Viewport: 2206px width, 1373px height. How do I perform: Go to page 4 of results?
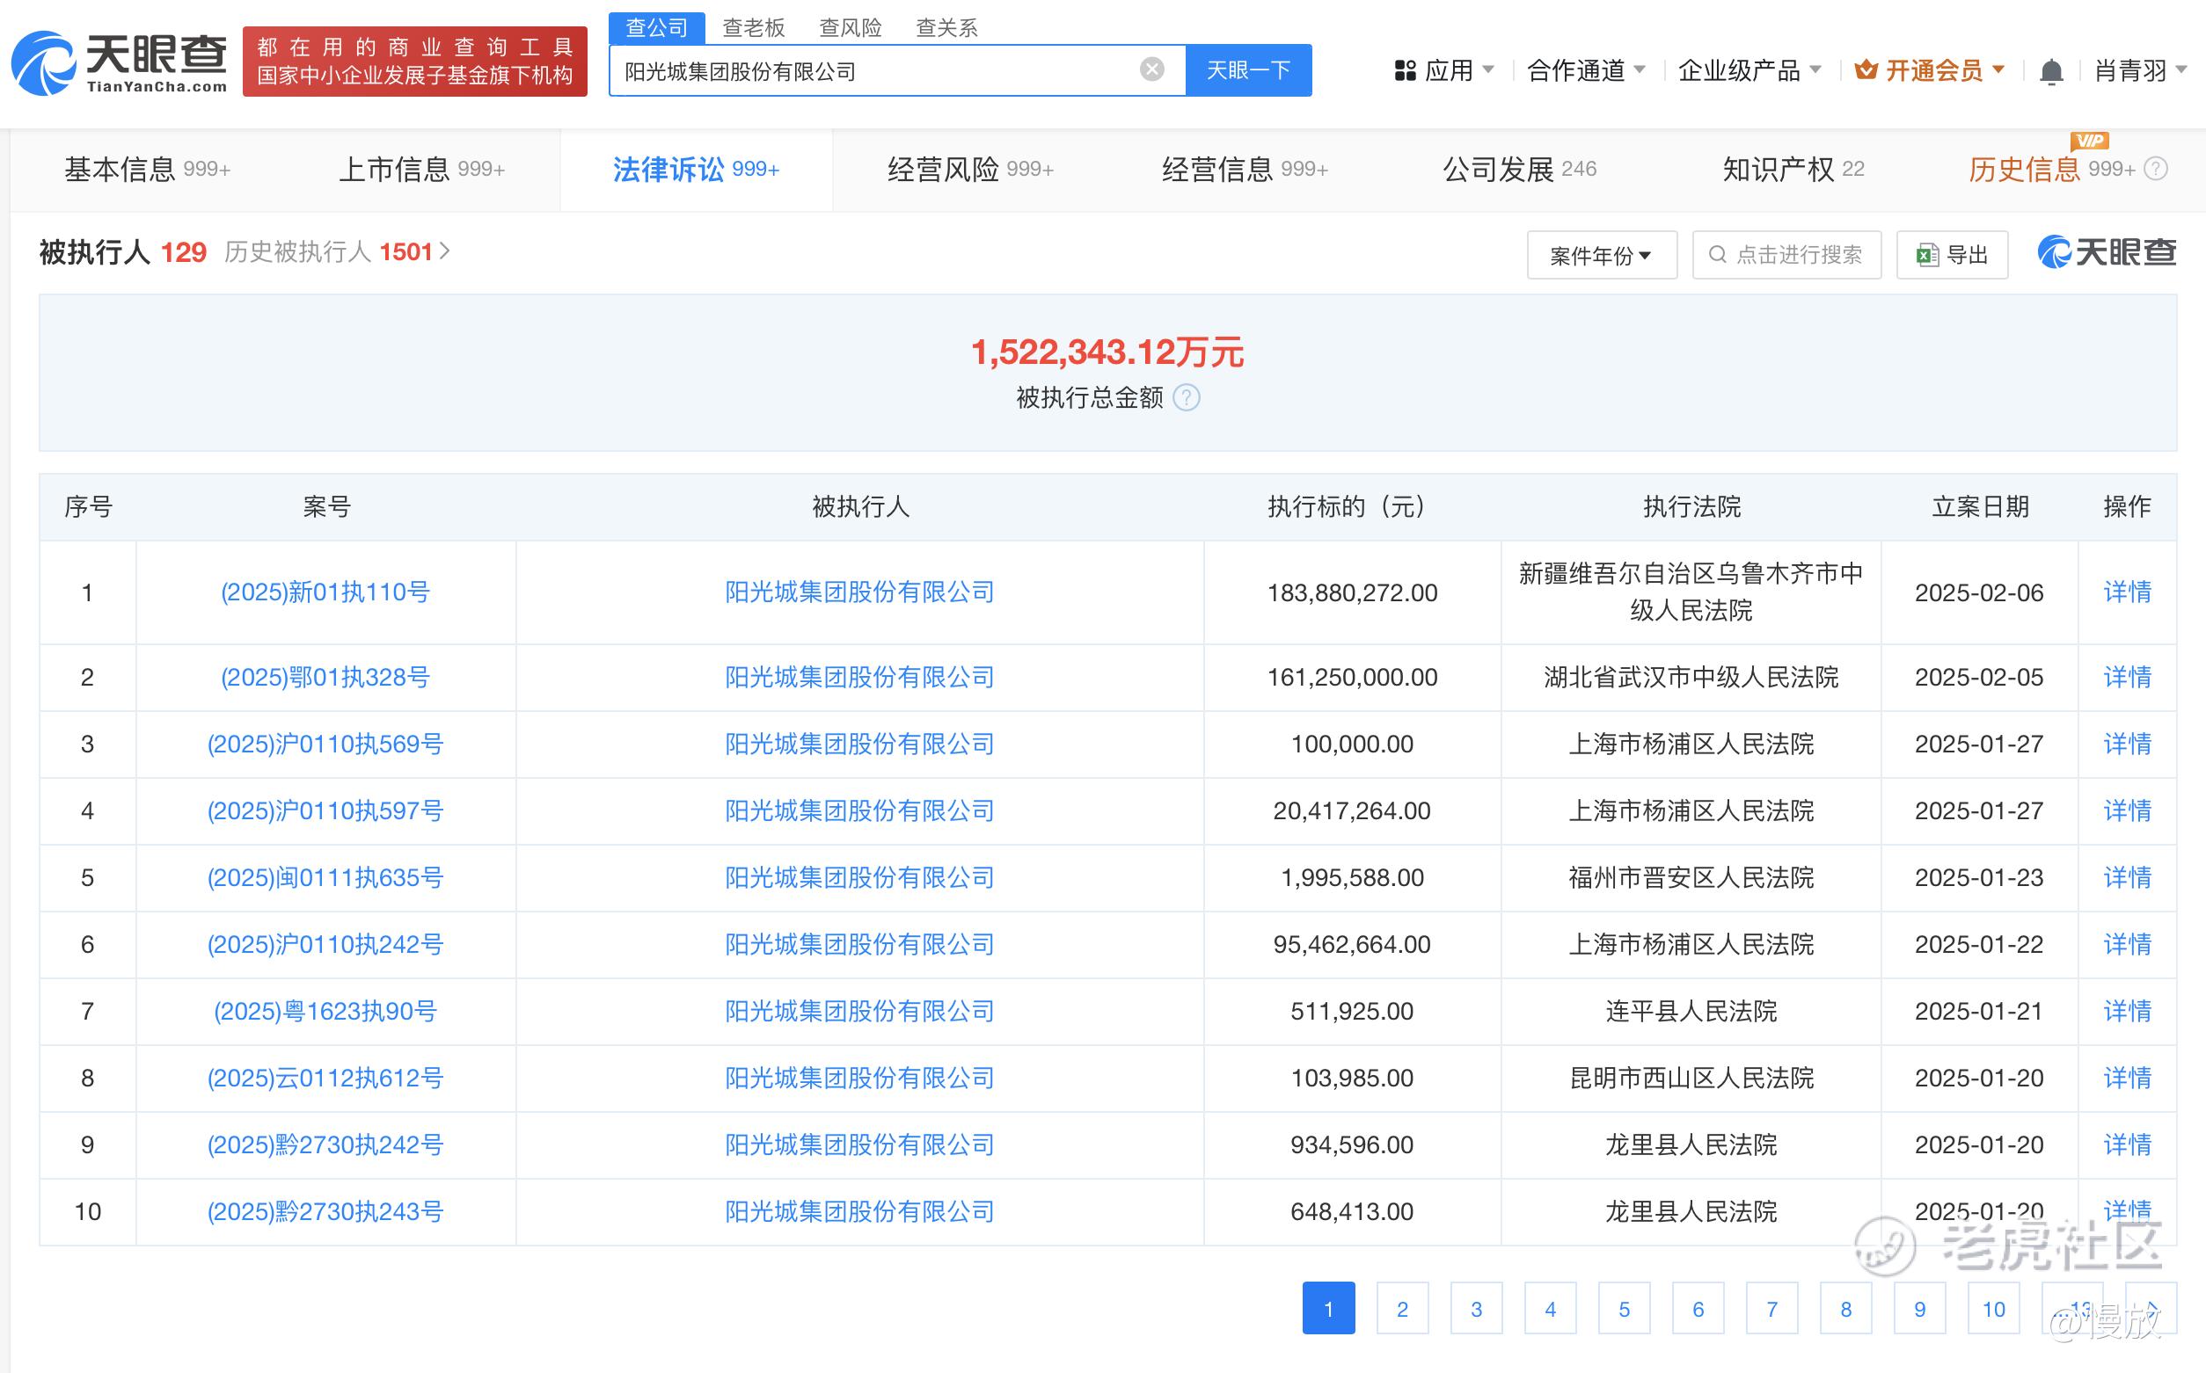click(1550, 1309)
